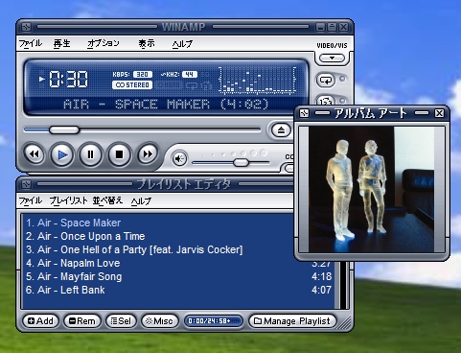Open the ヘルプ menu in the main window
Image resolution: width=461 pixels, height=353 pixels.
coord(182,44)
